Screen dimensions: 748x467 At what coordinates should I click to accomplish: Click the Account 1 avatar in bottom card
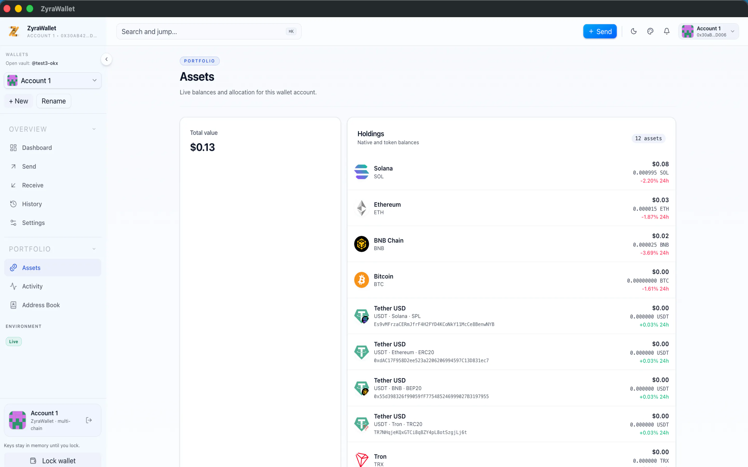click(x=17, y=420)
